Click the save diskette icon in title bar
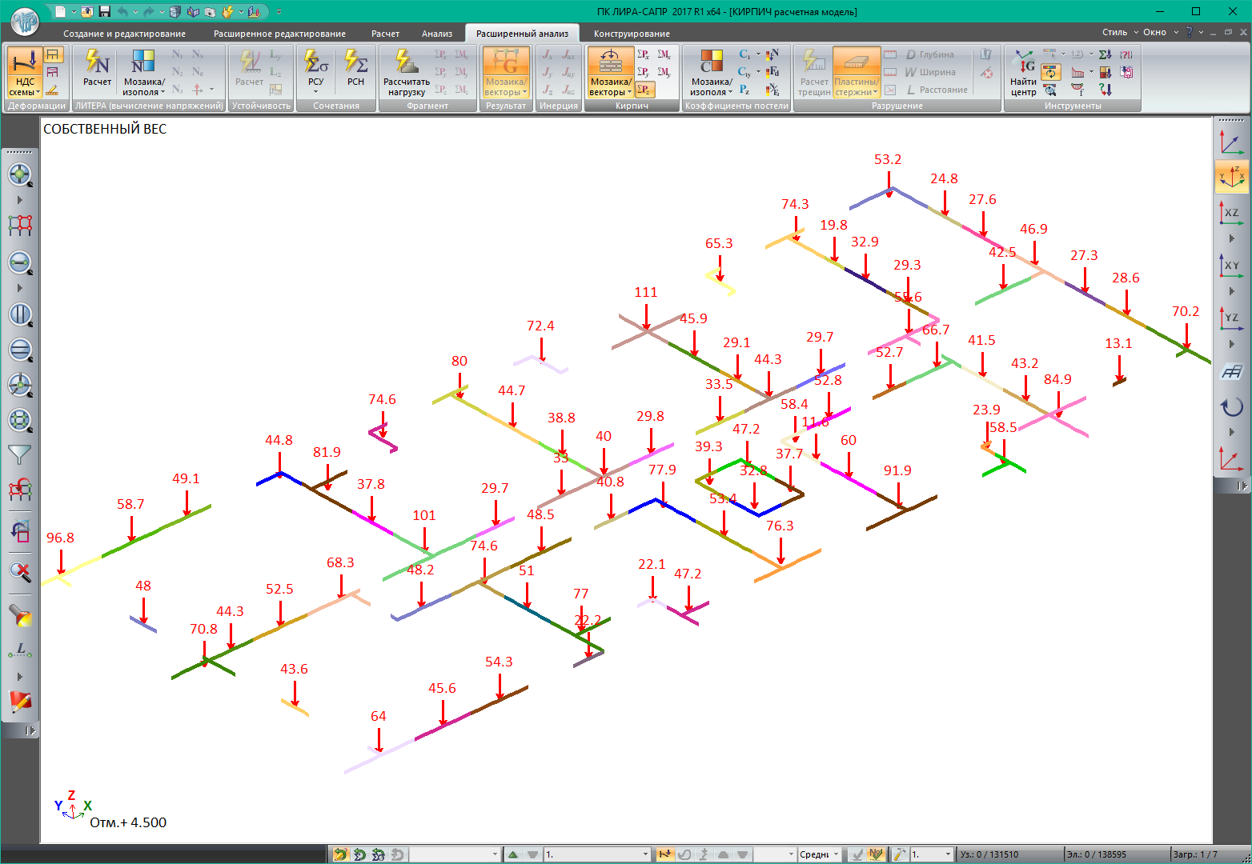 click(x=105, y=12)
